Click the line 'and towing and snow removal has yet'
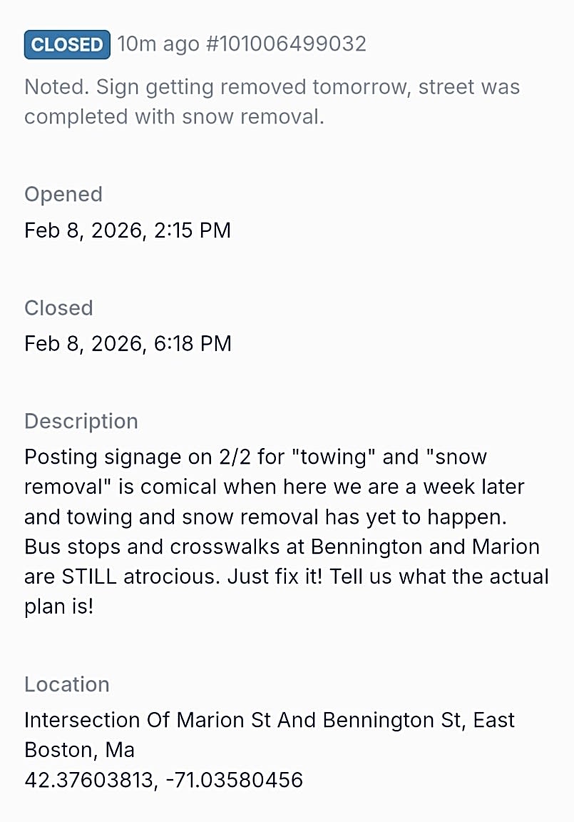Screen dimensions: 574x822 [274, 517]
